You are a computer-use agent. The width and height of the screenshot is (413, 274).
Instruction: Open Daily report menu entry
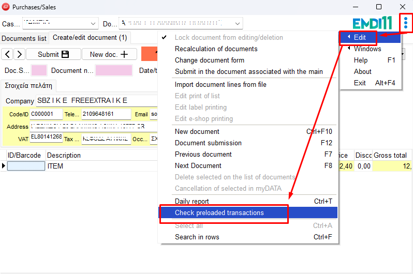click(x=192, y=202)
